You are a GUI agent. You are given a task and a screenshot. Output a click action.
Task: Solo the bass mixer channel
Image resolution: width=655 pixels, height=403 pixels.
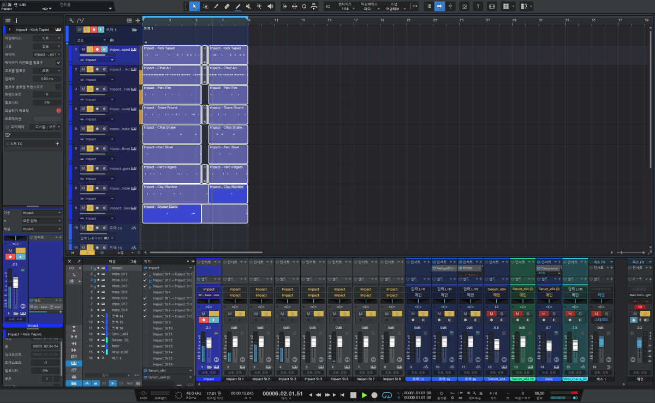[x=553, y=314]
